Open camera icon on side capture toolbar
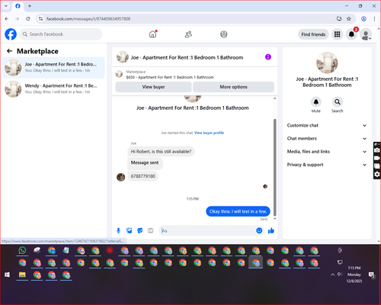 coord(377,150)
